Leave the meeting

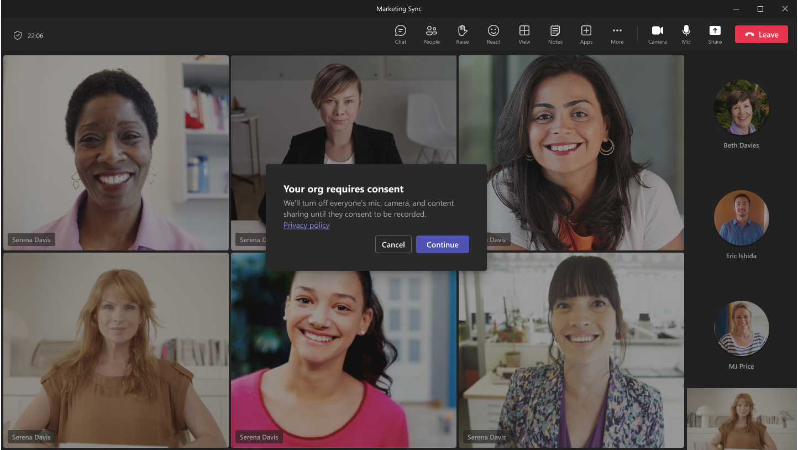tap(761, 34)
